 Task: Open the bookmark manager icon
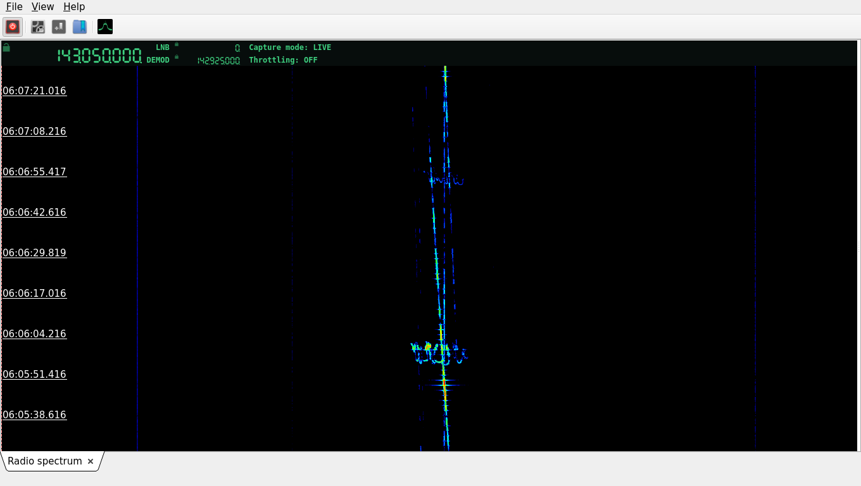point(80,27)
